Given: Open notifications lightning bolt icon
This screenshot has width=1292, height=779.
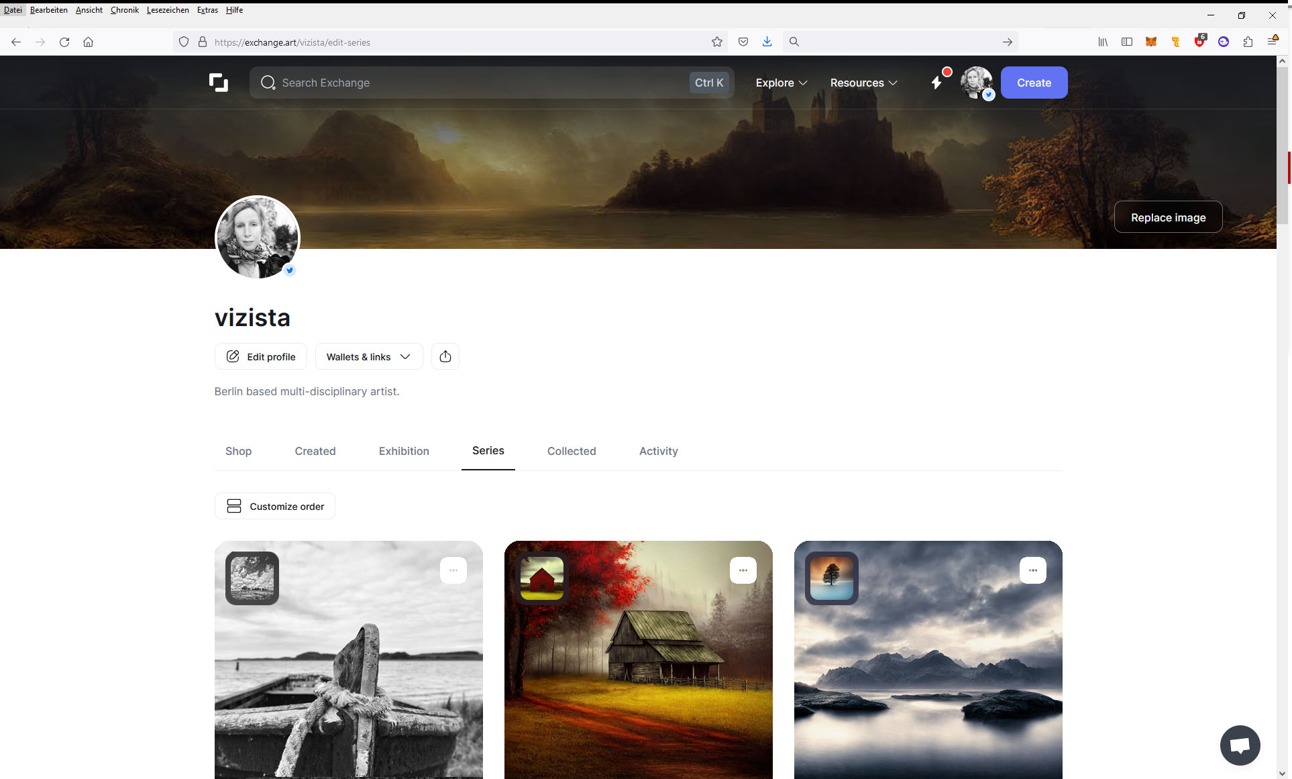Looking at the screenshot, I should point(937,83).
